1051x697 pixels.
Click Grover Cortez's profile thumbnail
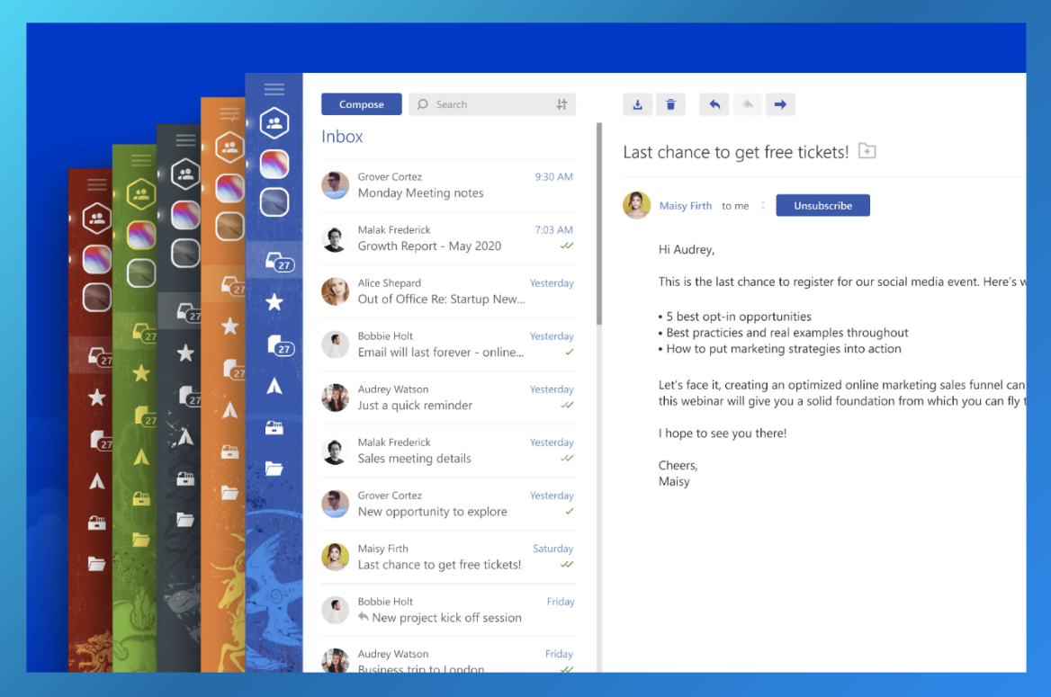coord(335,184)
